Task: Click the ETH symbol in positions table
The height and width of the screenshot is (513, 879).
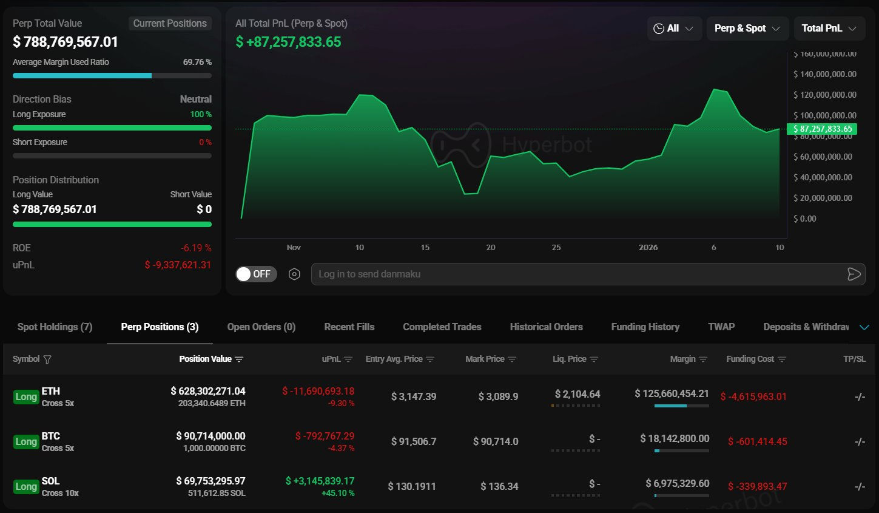Action: [51, 392]
